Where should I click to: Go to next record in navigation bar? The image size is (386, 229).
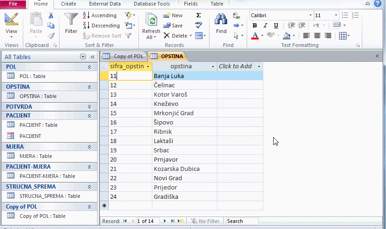(x=165, y=221)
